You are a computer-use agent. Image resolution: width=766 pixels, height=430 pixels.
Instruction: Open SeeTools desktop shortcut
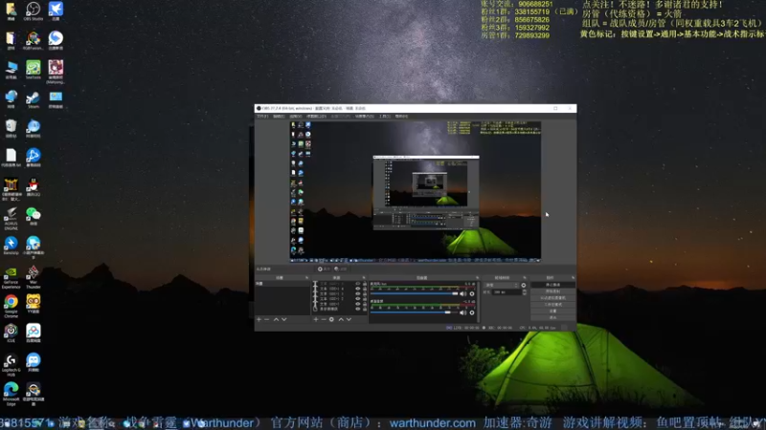coord(34,70)
